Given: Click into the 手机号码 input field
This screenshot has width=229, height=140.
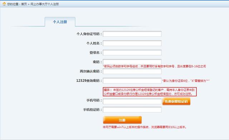Looking at the screenshot, I should (x=132, y=101).
